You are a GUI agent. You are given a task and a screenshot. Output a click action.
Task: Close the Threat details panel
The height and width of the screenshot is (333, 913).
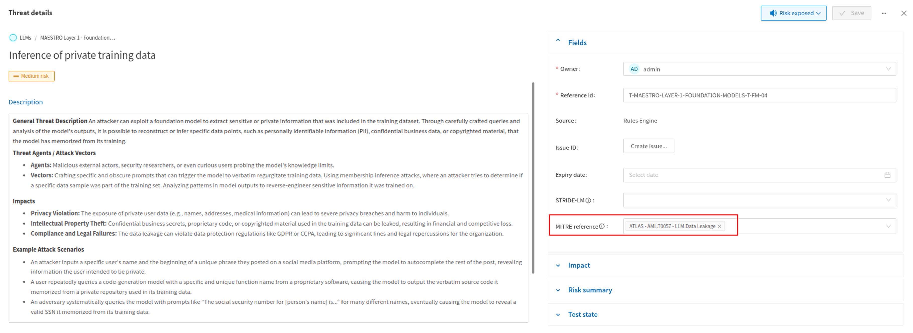tap(903, 13)
